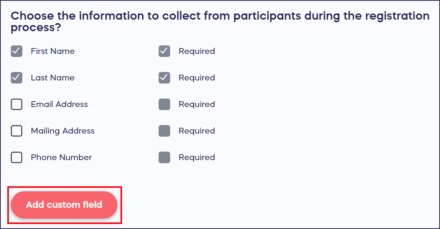This screenshot has height=229, width=440.
Task: Enable the Email Address checkbox
Action: pyautogui.click(x=17, y=104)
